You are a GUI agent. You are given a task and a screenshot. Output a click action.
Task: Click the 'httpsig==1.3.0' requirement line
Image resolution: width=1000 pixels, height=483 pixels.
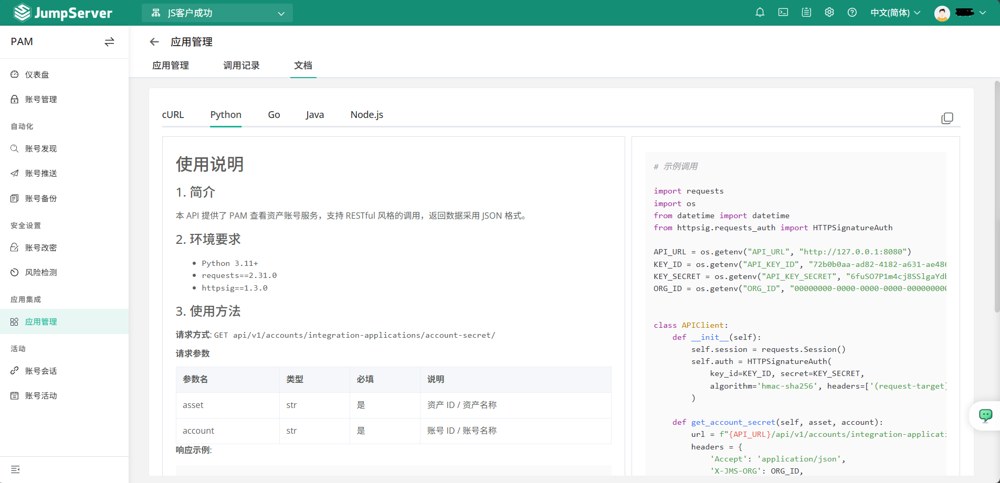(x=235, y=288)
